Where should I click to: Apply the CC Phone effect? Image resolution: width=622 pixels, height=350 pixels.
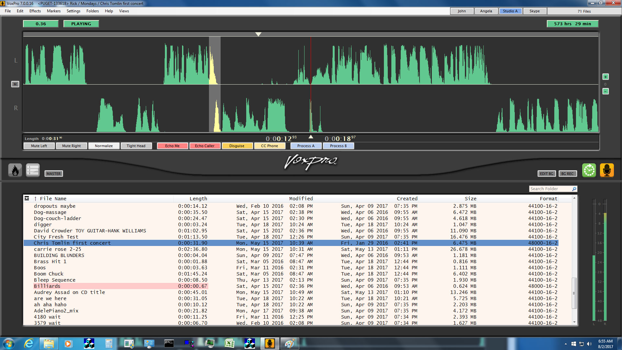(270, 146)
